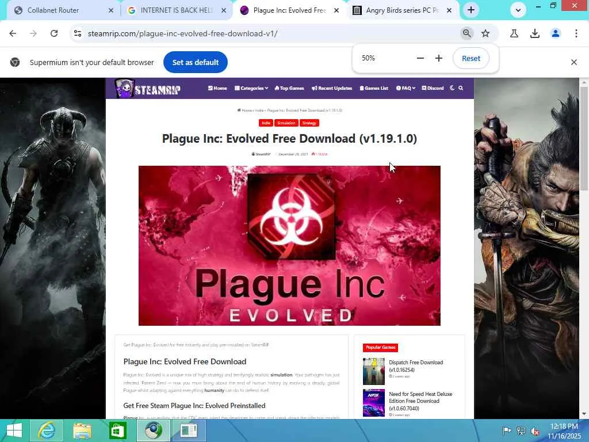This screenshot has height=442, width=589.
Task: Click the forward navigation arrow
Action: [x=33, y=33]
